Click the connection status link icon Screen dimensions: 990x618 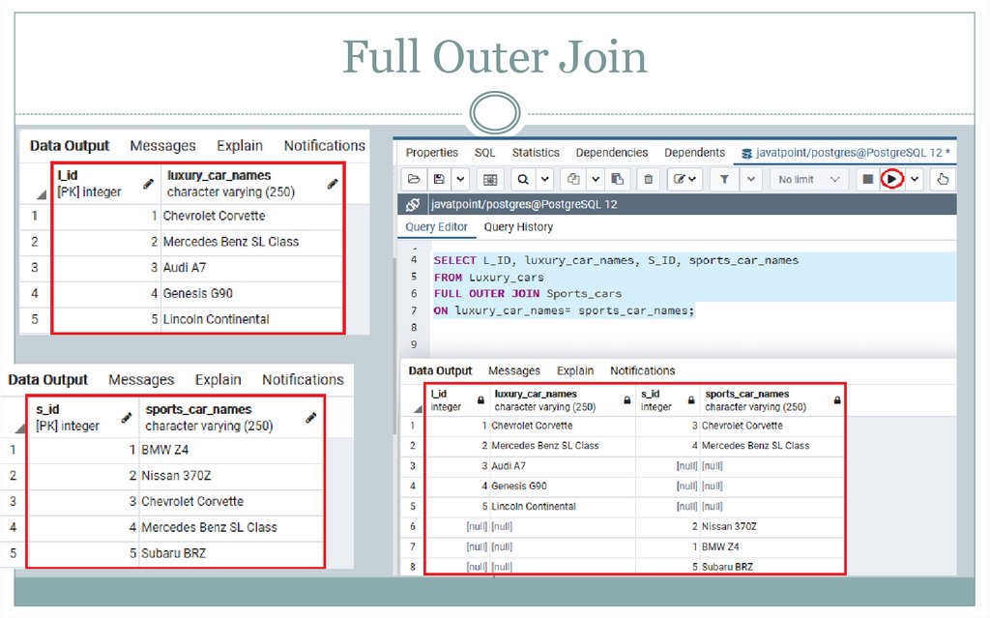tap(413, 205)
